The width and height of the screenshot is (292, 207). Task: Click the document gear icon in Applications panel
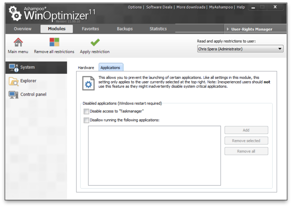[88, 83]
